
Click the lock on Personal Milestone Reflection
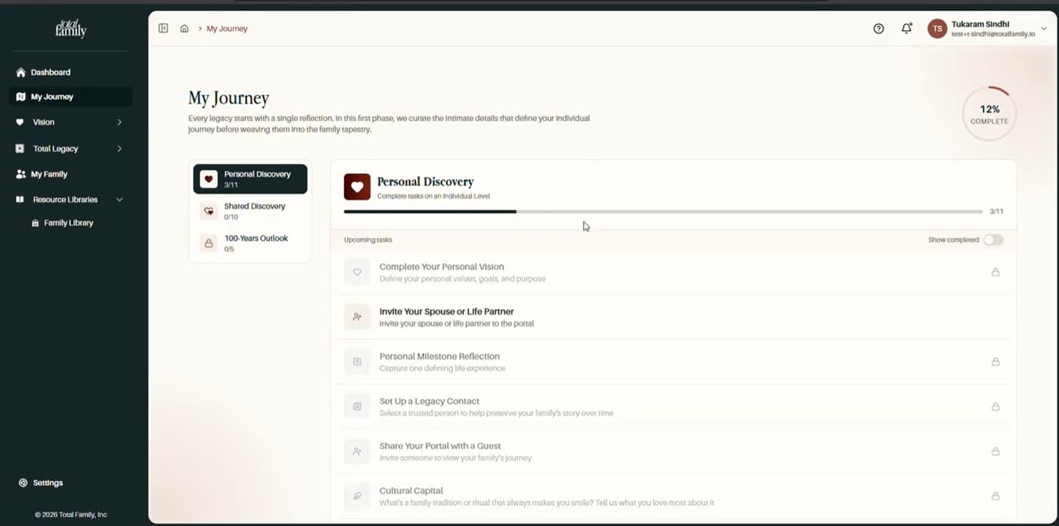coord(995,362)
